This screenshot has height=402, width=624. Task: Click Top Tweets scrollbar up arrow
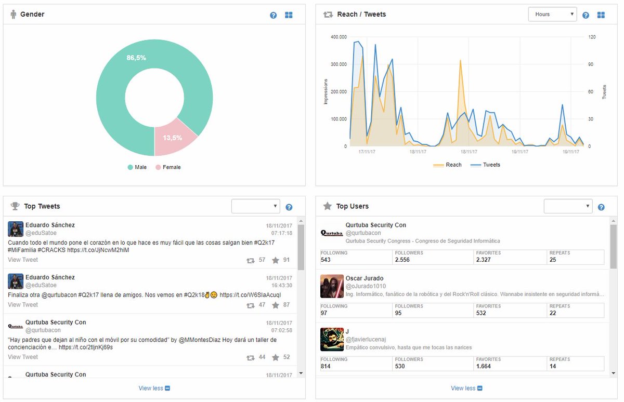(x=301, y=221)
